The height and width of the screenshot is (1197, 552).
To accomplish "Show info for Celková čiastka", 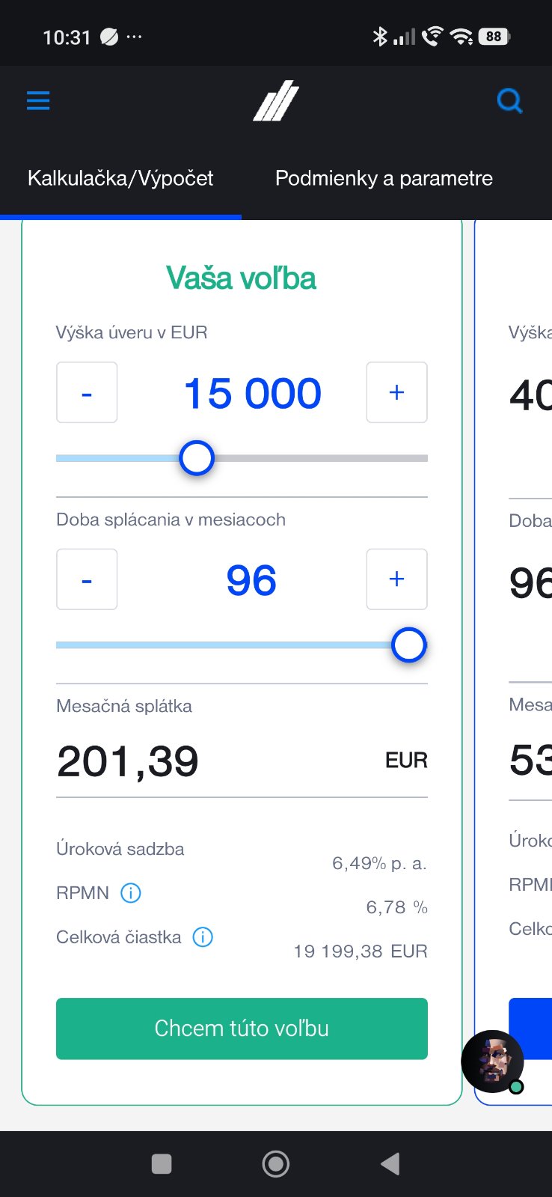I will [203, 937].
